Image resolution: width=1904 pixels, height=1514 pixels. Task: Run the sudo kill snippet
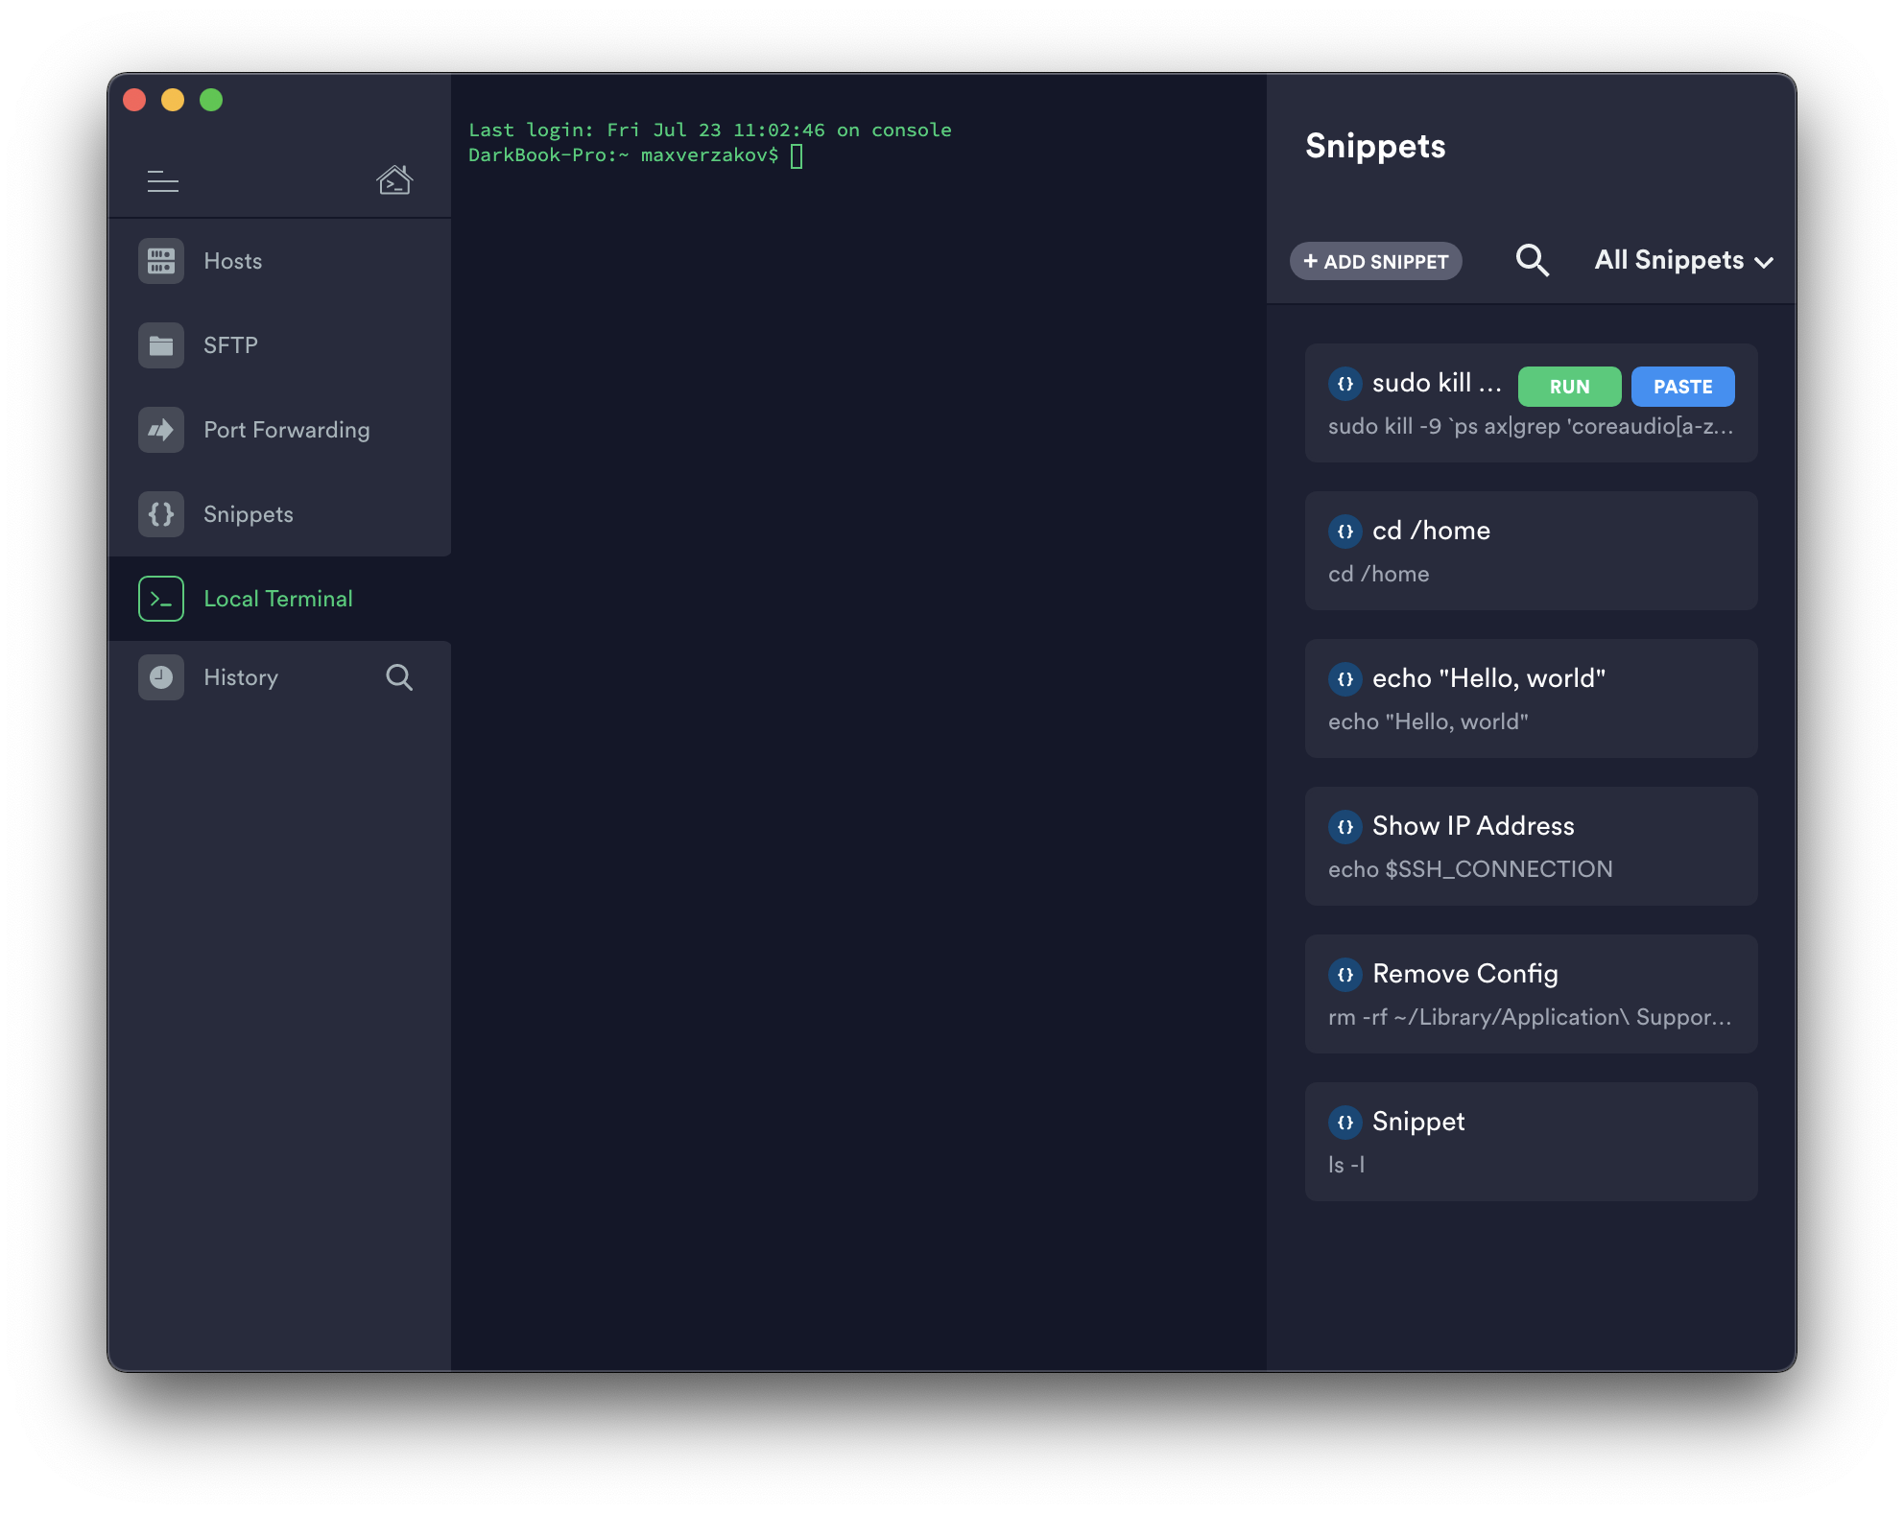point(1567,385)
